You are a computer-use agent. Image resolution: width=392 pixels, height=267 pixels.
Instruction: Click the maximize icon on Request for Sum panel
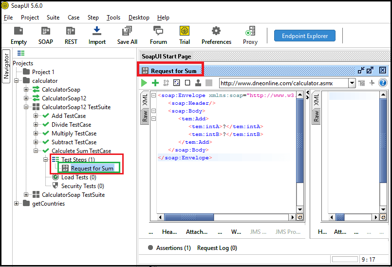pyautogui.click(x=370, y=70)
